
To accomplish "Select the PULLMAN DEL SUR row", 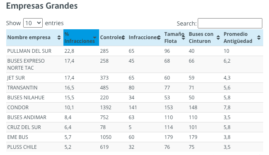I will click(x=135, y=51).
